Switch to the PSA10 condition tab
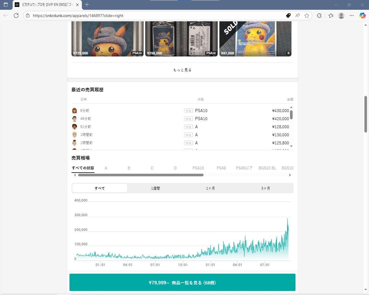369x295 pixels. [198, 168]
